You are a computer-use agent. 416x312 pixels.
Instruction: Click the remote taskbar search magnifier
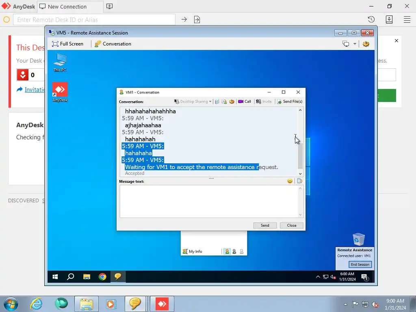click(x=71, y=277)
